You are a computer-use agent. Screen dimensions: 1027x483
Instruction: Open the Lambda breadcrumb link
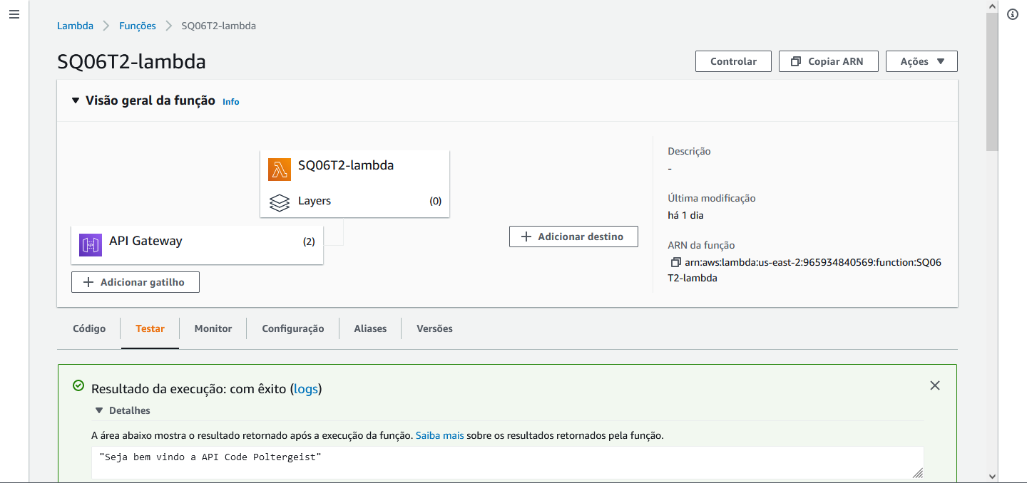click(75, 26)
